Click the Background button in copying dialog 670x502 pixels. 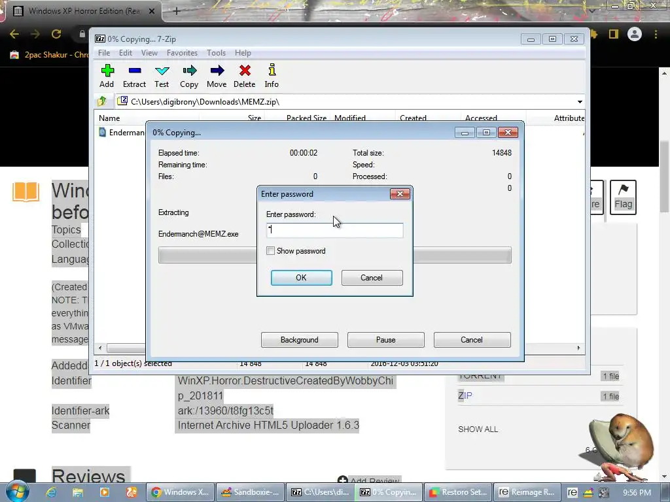300,340
